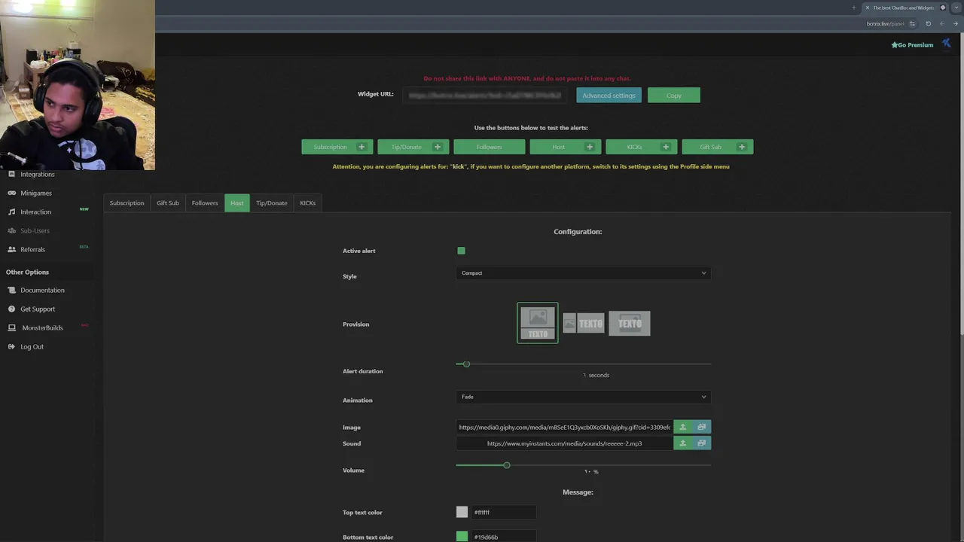Viewport: 964px width, 542px height.
Task: Select image-above-text provision layout
Action: click(x=538, y=323)
